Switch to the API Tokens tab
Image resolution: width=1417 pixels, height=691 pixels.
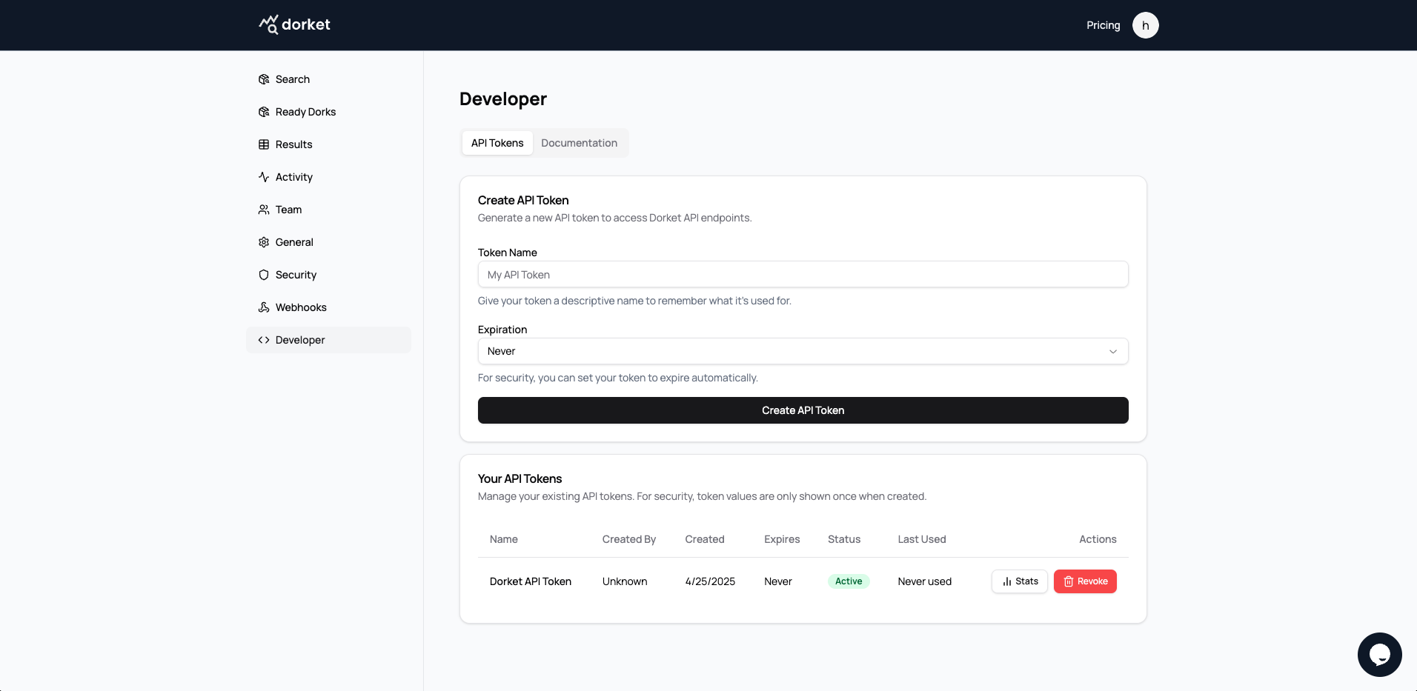coord(497,143)
